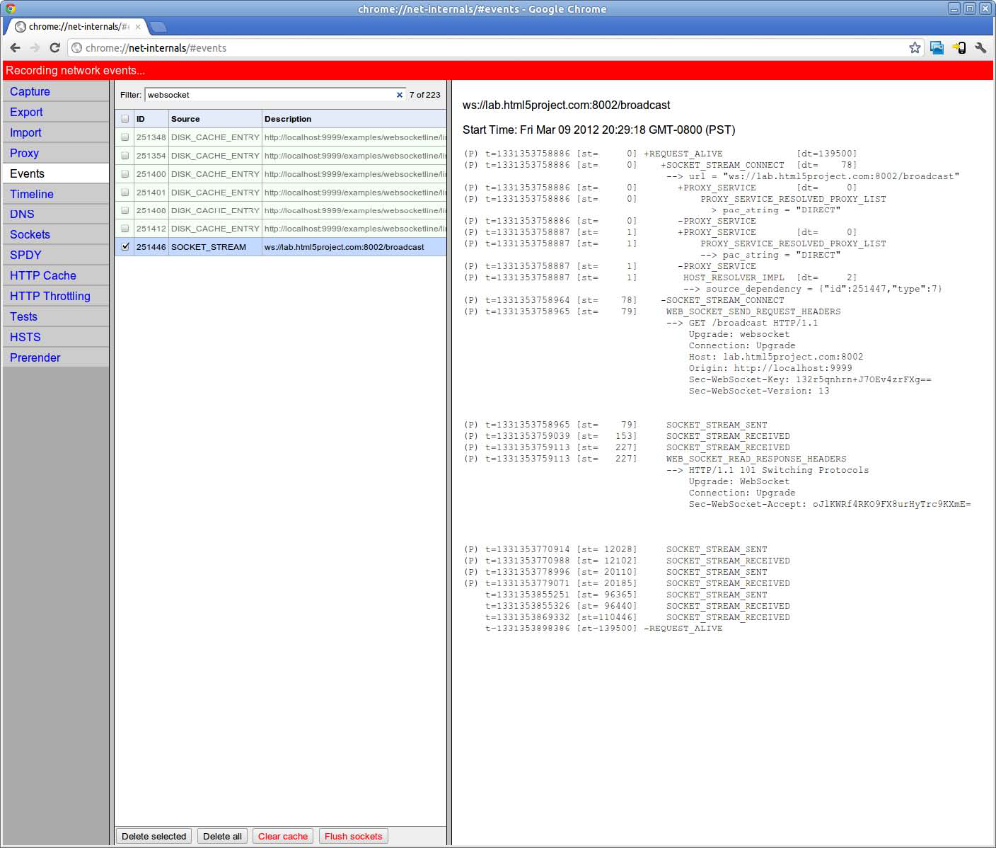Open a new tab
996x848 pixels.
pyautogui.click(x=158, y=27)
